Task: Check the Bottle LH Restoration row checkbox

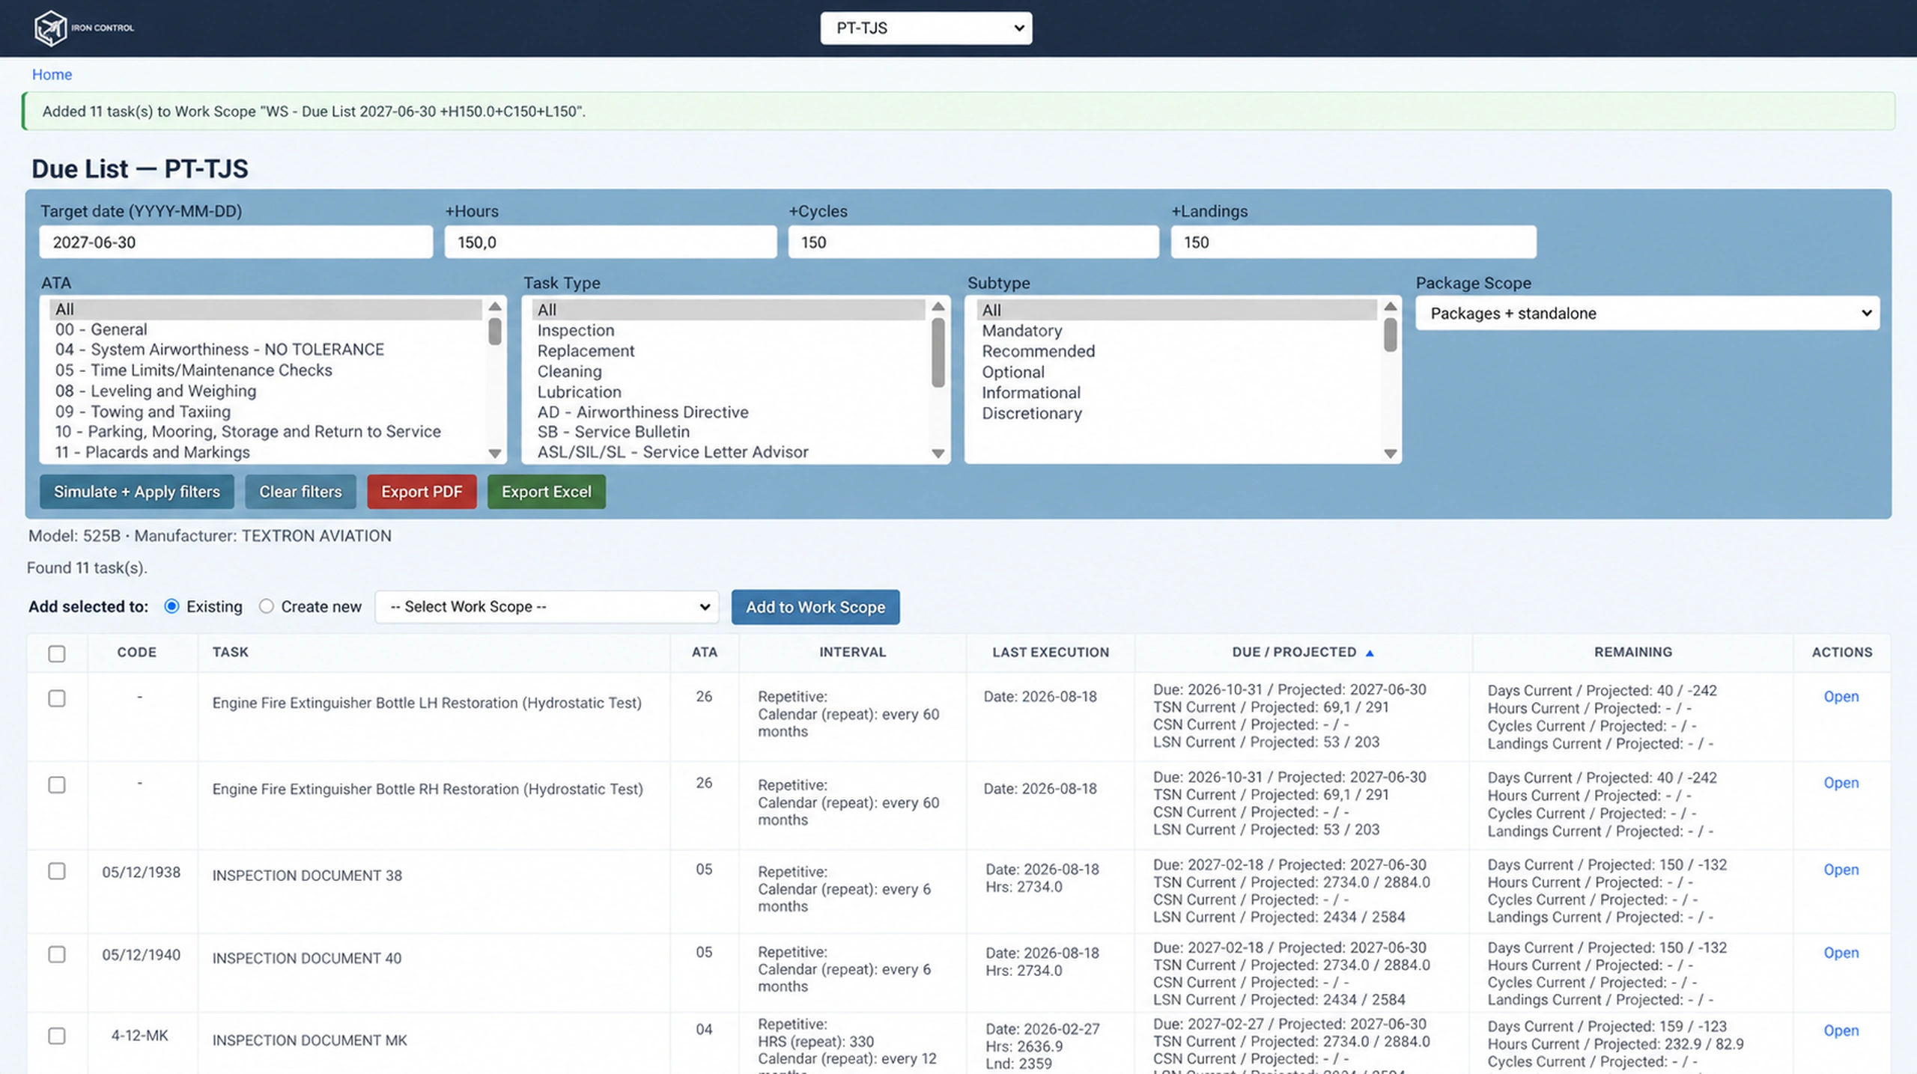Action: 57,698
